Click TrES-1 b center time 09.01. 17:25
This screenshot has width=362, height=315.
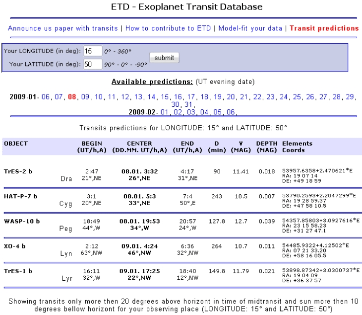click(140, 271)
